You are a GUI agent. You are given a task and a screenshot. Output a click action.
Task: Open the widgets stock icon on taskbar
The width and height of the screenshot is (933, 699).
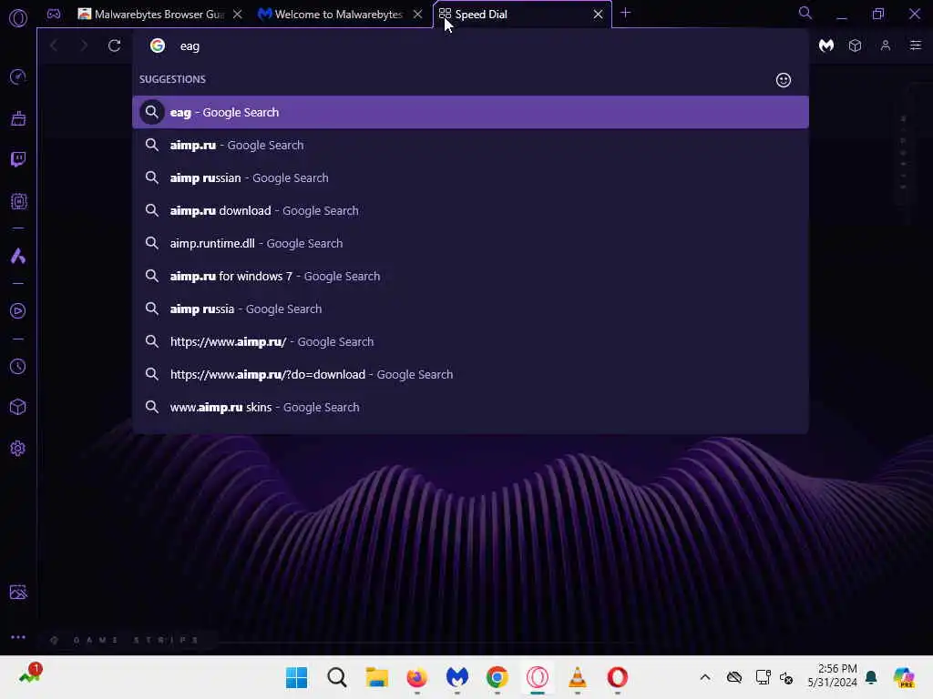click(30, 674)
